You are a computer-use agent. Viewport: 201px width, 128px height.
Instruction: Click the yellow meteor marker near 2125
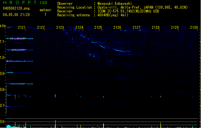(x=104, y=125)
